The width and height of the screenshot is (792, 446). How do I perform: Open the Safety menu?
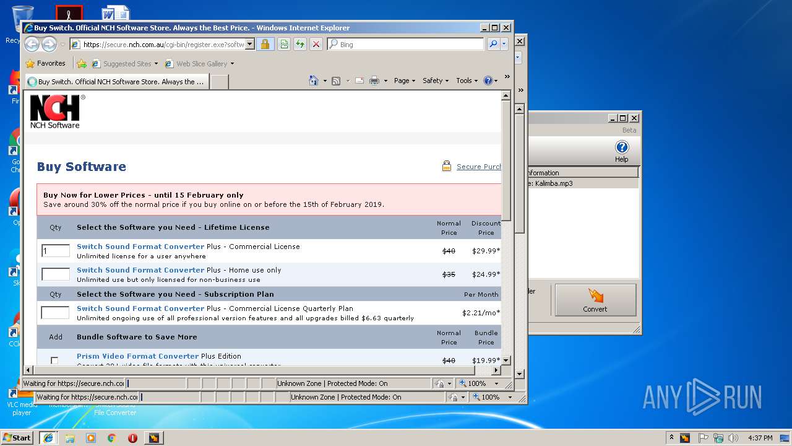436,81
